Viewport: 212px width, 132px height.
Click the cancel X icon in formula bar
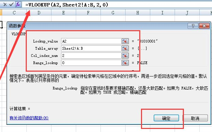[x=5, y=4]
